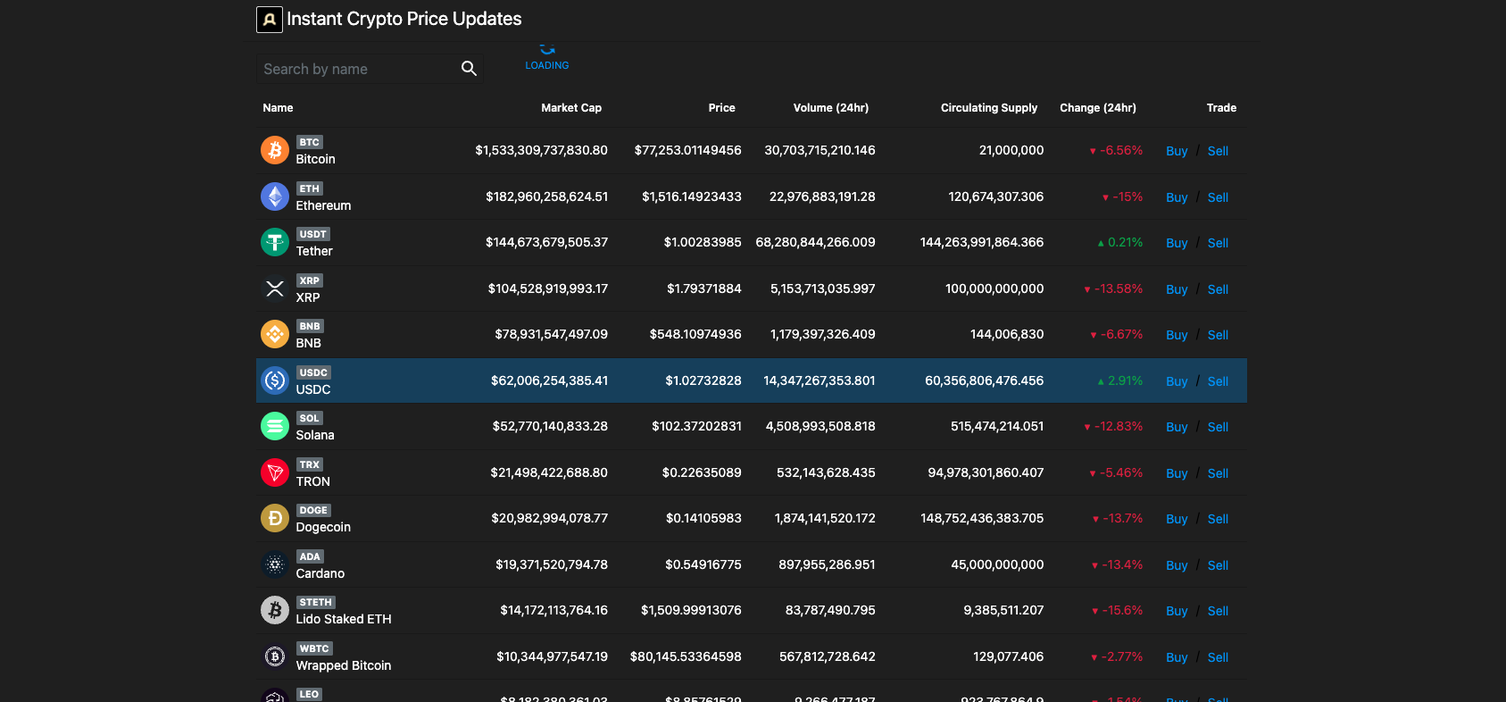Screen dimensions: 1506x702
Task: Click Buy in the USDC row
Action: [x=1177, y=381]
